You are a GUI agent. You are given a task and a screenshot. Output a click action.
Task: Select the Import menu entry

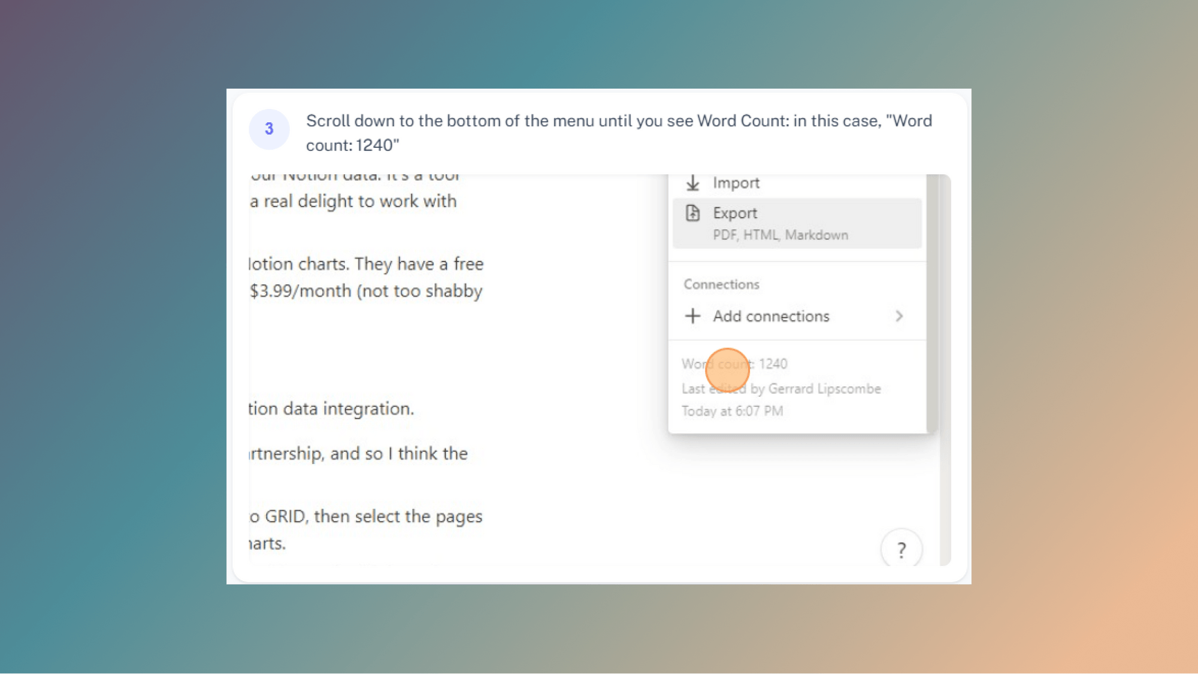pyautogui.click(x=736, y=183)
